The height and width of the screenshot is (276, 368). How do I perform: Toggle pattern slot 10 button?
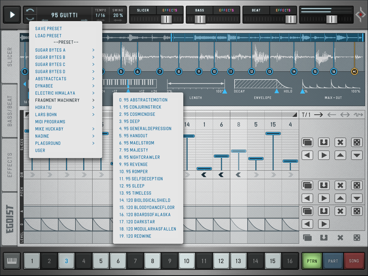point(187,261)
